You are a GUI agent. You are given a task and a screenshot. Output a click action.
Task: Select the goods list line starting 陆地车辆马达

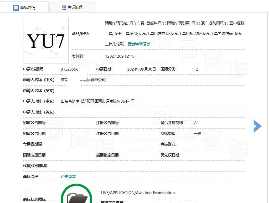pos(175,23)
